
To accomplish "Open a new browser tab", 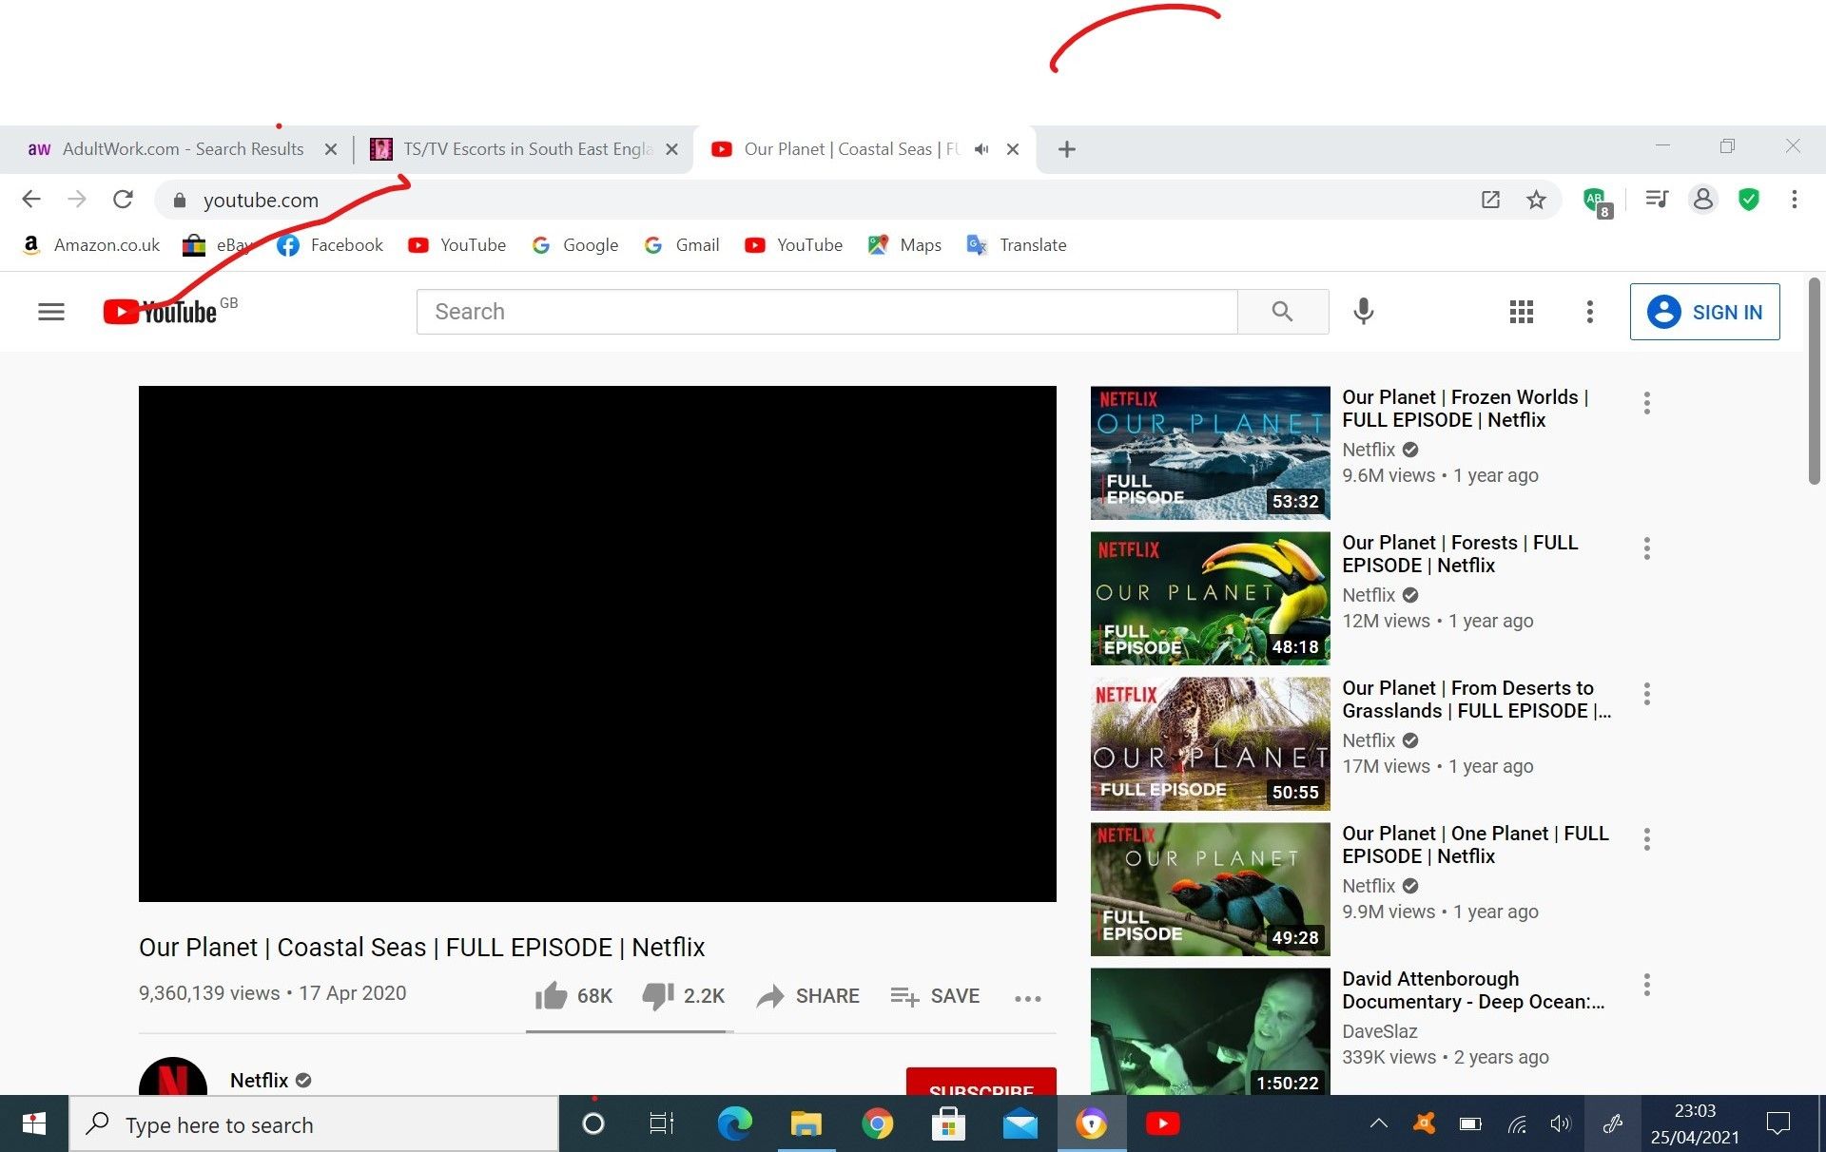I will point(1067,149).
